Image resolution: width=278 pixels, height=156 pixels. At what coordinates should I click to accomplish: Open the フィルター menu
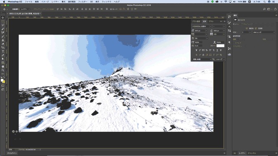coord(82,2)
